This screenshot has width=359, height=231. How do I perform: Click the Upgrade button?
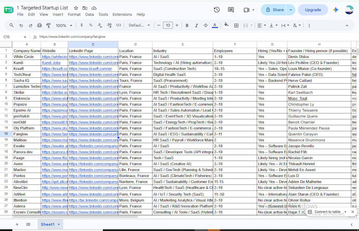pos(313,10)
